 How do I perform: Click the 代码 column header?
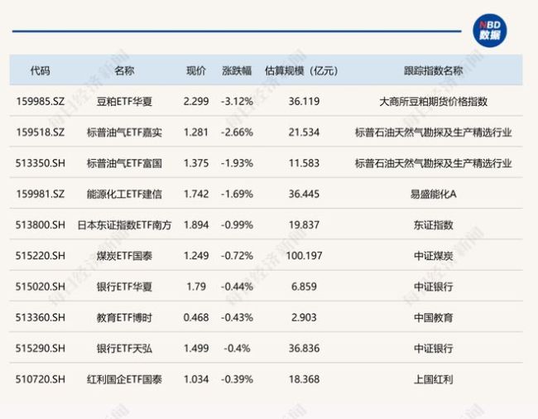tap(41, 70)
